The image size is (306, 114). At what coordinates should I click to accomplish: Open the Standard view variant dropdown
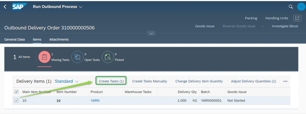pyautogui.click(x=67, y=81)
